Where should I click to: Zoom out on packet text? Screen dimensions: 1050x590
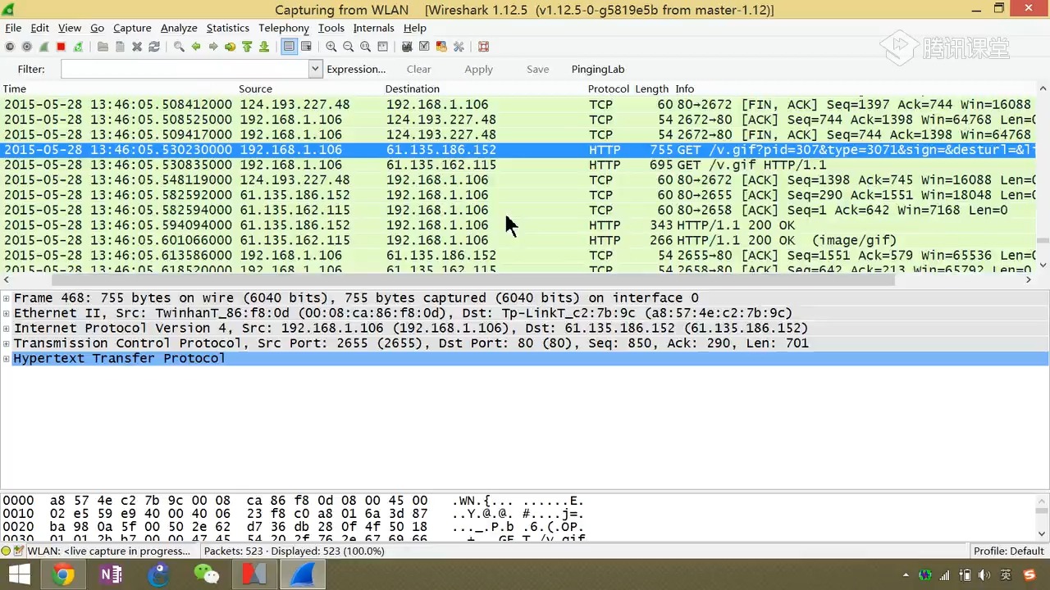coord(348,47)
